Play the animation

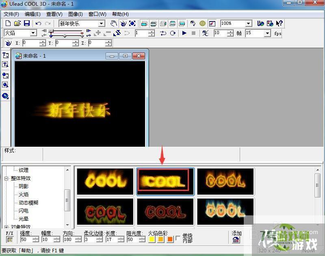184,33
